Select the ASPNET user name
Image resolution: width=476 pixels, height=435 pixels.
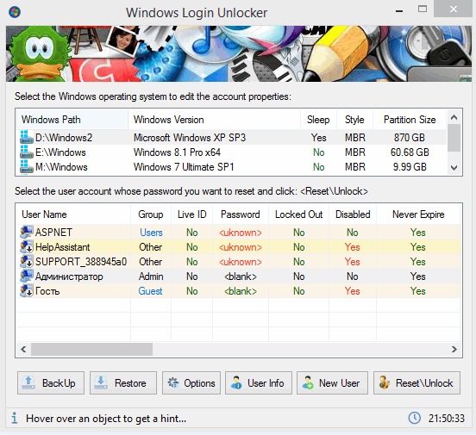53,233
